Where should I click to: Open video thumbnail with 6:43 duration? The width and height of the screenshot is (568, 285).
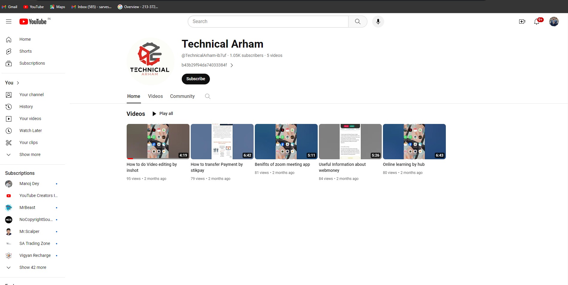[x=414, y=142]
